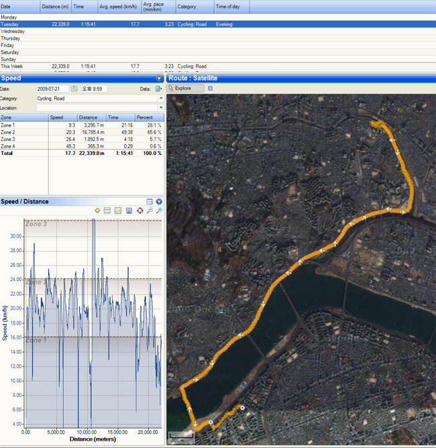This screenshot has width=436, height=448.
Task: Expand the Speed panel menu arrow
Action: click(x=159, y=78)
